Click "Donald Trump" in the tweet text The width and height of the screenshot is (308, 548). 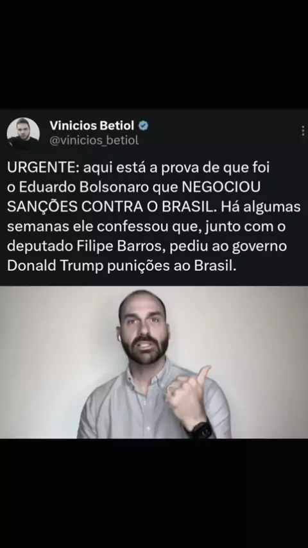(x=55, y=266)
